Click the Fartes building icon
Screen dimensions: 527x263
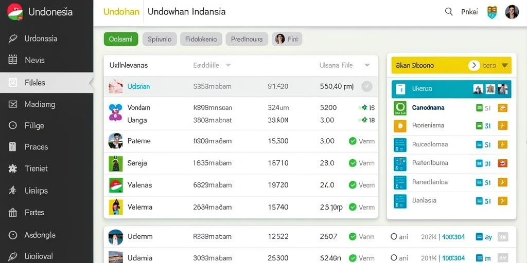12,212
